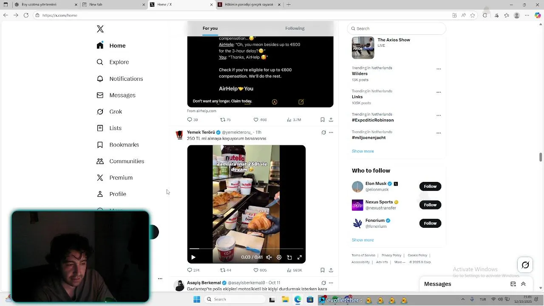
Task: Add this page to browser favorites
Action: click(473, 15)
